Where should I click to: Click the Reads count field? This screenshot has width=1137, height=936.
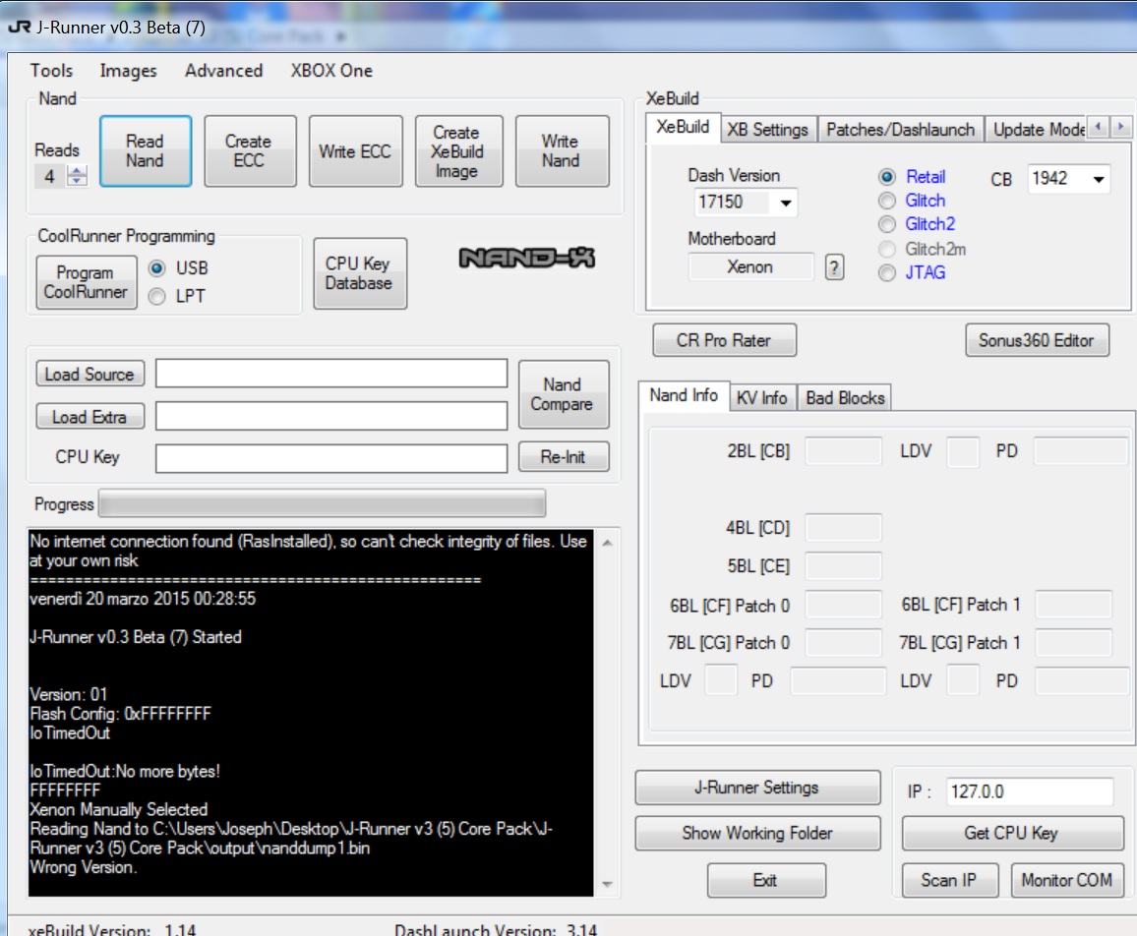51,176
